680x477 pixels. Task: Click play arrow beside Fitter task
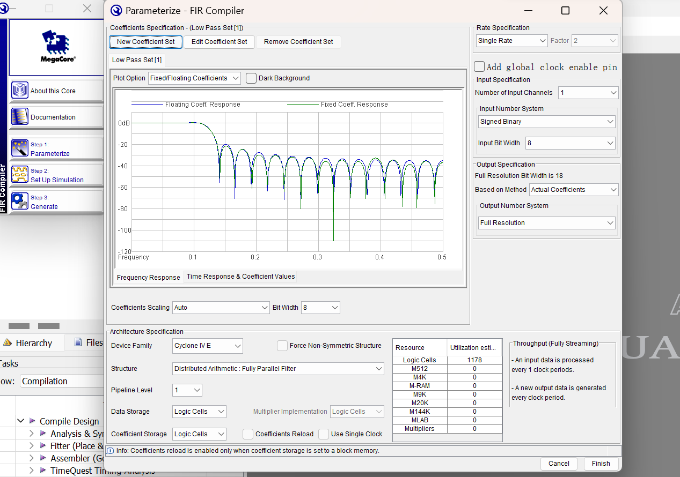coord(43,445)
